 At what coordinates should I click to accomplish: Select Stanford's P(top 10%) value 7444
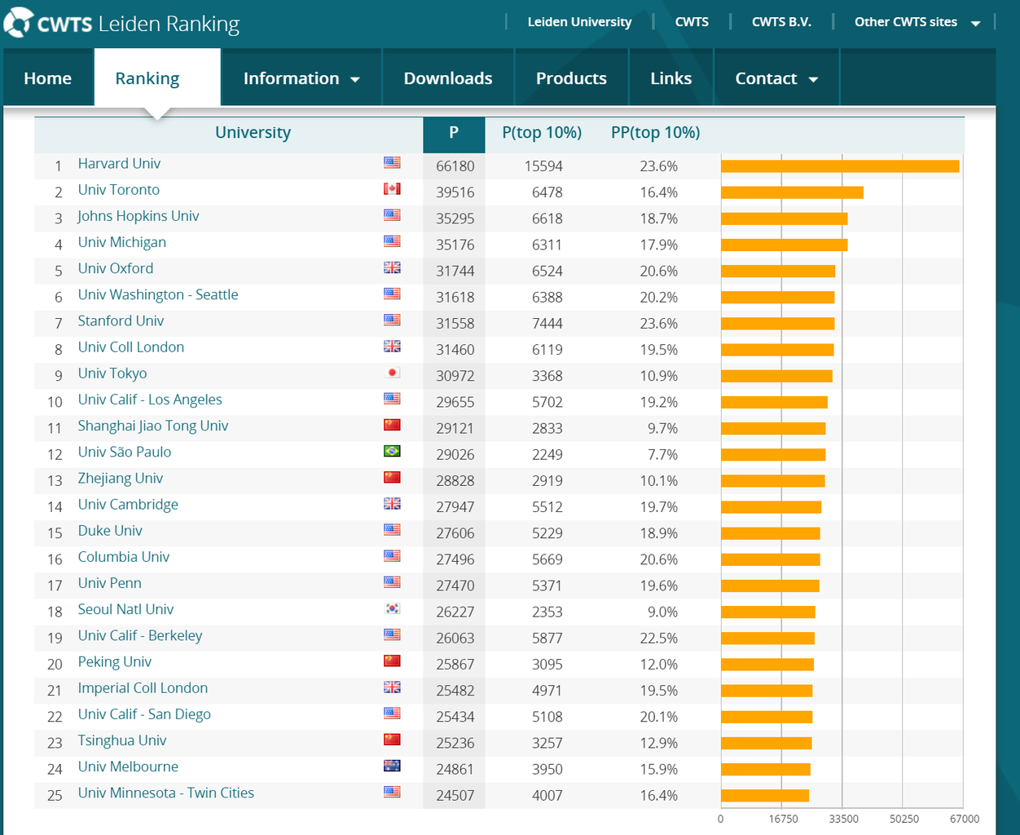tap(547, 324)
